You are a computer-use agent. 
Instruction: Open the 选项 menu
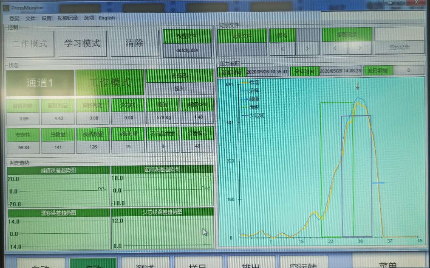89,18
